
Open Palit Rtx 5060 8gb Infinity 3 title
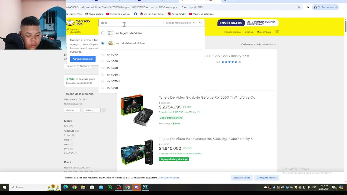click(206, 139)
